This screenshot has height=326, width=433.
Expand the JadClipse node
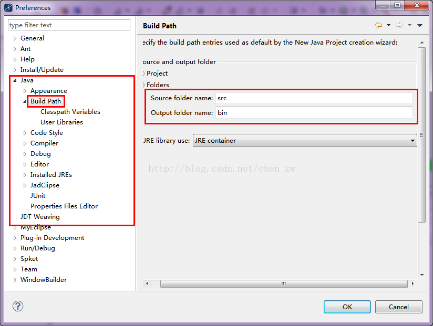pos(25,185)
